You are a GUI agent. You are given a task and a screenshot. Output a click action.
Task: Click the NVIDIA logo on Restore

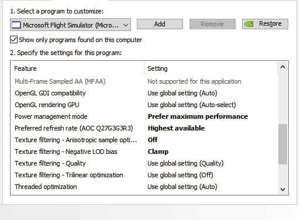tap(249, 24)
